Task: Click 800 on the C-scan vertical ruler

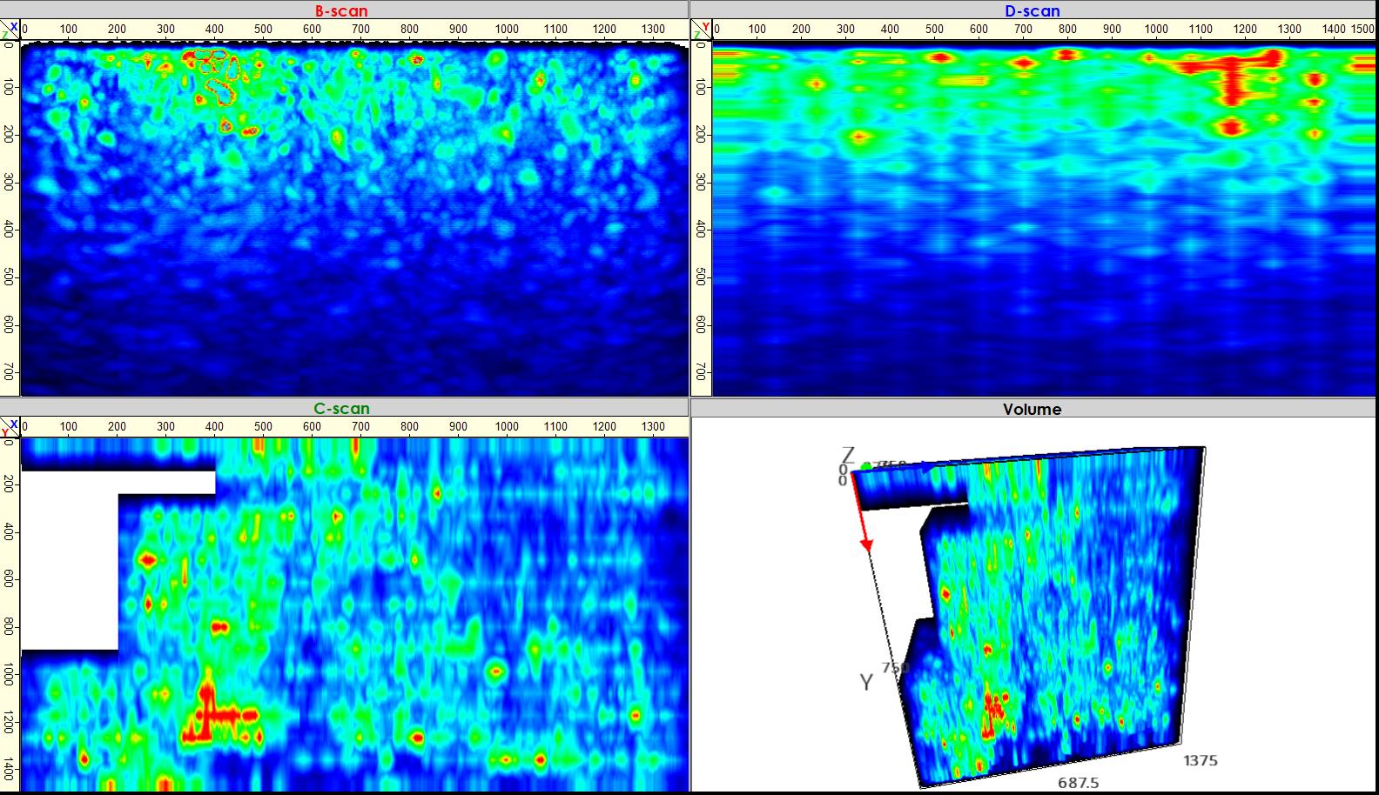Action: coord(10,626)
